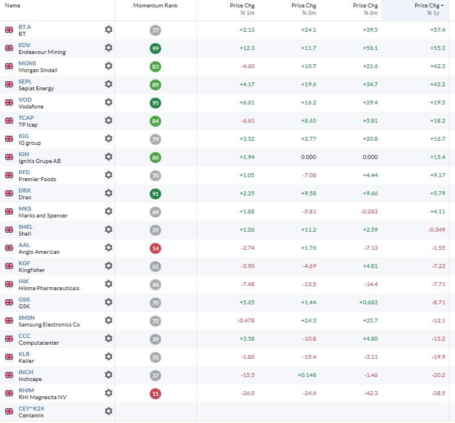Open VOD ticker link
The image size is (455, 423).
25,99
